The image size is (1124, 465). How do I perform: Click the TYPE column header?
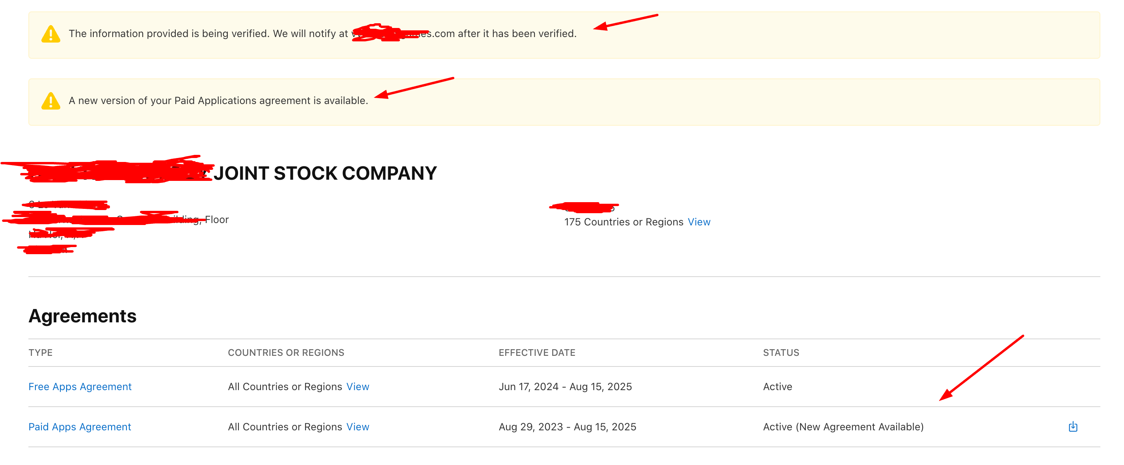(x=41, y=352)
